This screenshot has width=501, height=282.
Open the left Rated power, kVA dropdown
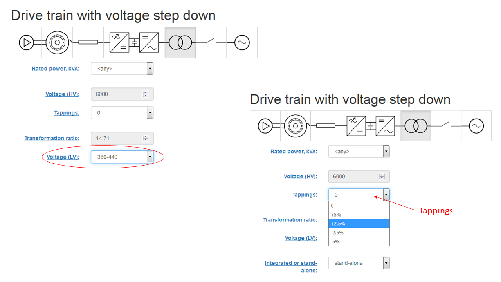[x=122, y=69]
